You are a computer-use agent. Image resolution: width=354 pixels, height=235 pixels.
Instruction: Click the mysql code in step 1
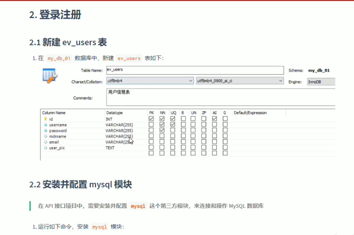point(100,227)
